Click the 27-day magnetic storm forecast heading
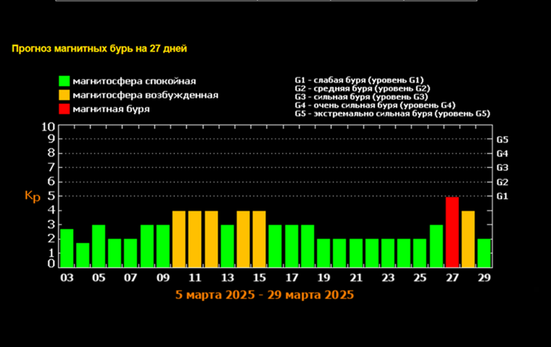This screenshot has width=551, height=347. [99, 49]
